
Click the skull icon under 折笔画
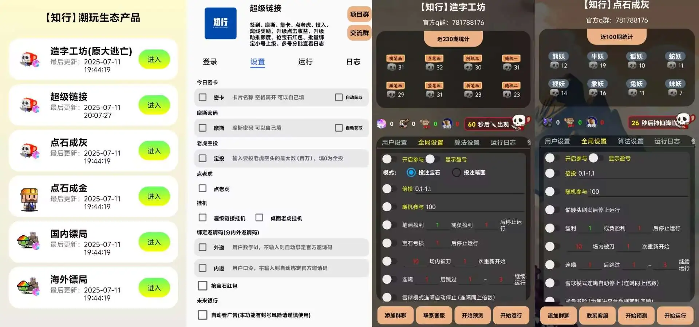(469, 95)
